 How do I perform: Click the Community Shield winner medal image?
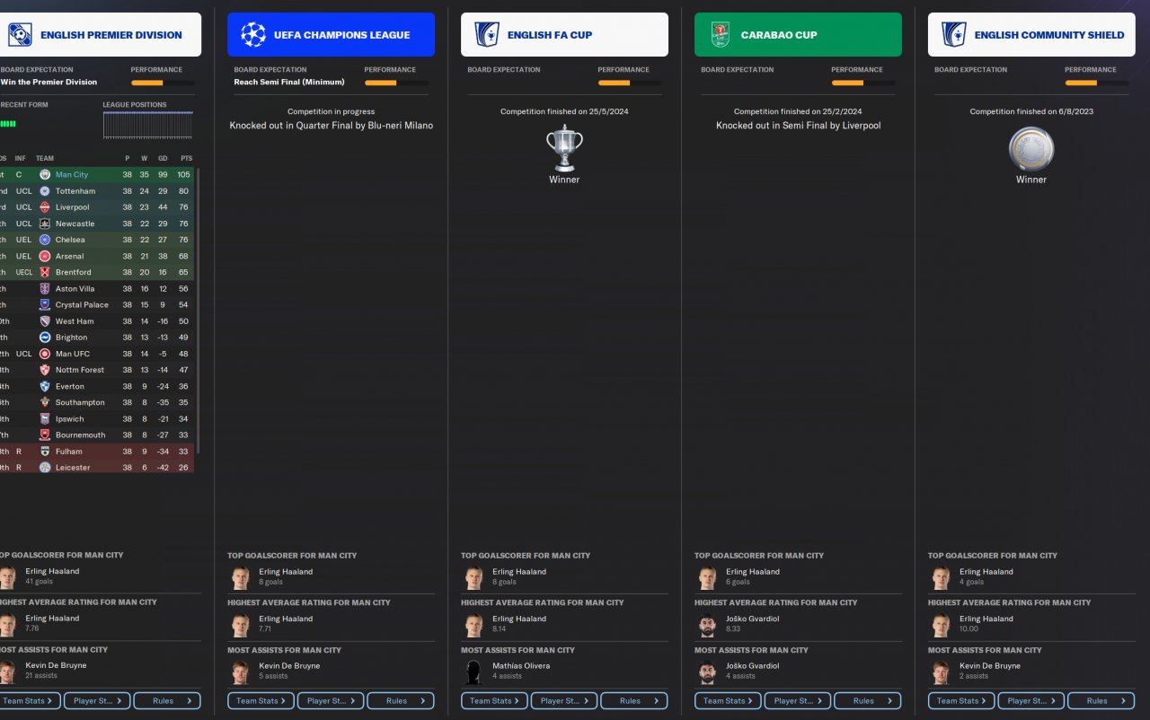pyautogui.click(x=1031, y=149)
